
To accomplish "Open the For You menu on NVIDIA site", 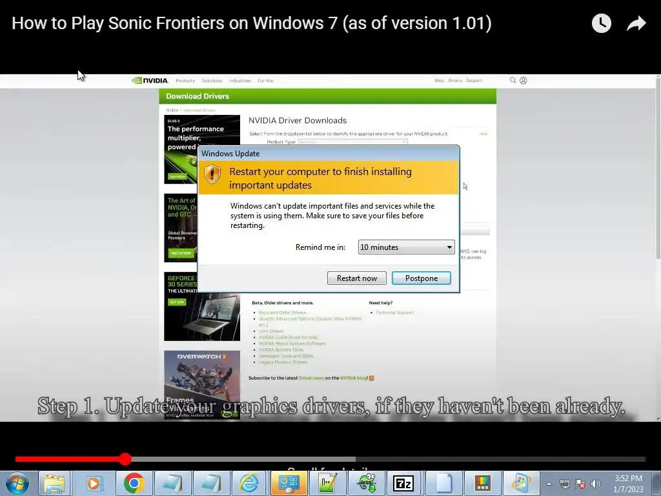I will tap(265, 81).
